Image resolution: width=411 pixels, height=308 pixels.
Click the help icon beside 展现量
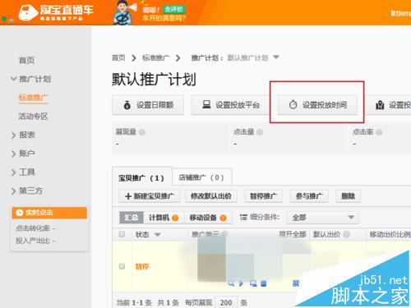pos(142,132)
